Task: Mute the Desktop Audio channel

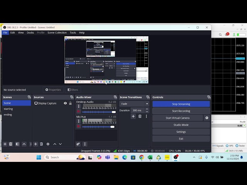Action: [x=79, y=112]
